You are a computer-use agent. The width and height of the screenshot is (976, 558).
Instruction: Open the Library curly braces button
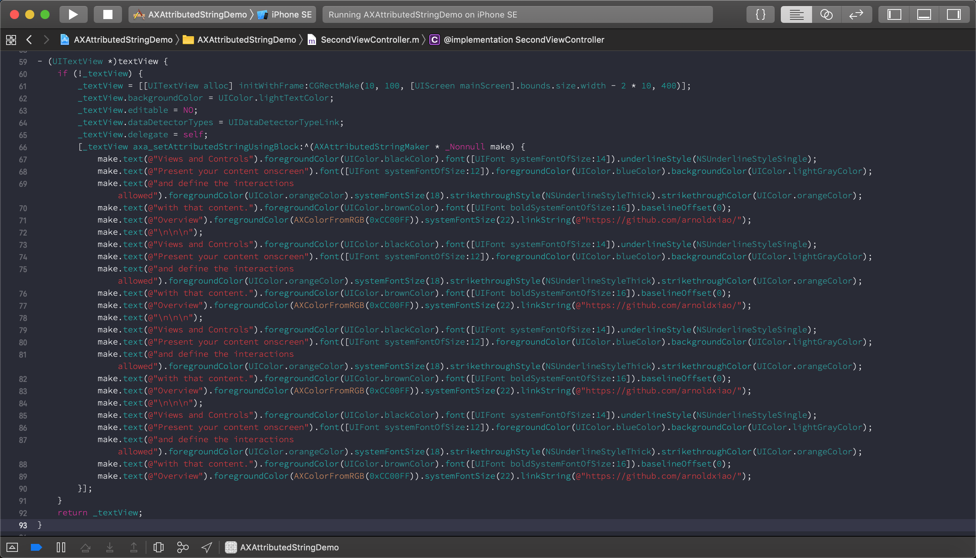pyautogui.click(x=760, y=14)
